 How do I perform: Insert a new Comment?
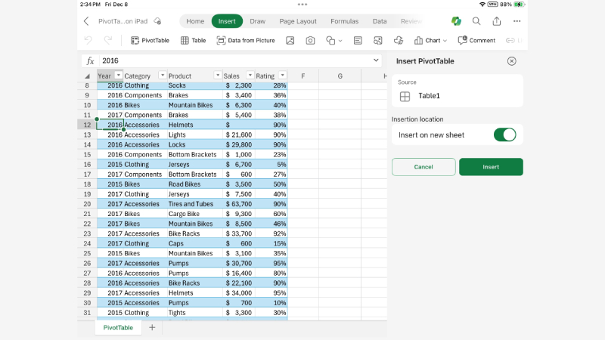pyautogui.click(x=476, y=41)
